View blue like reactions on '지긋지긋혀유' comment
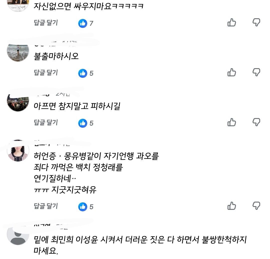 86,207
